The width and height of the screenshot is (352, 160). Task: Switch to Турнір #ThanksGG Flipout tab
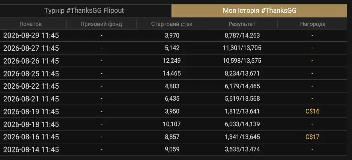coord(86,11)
